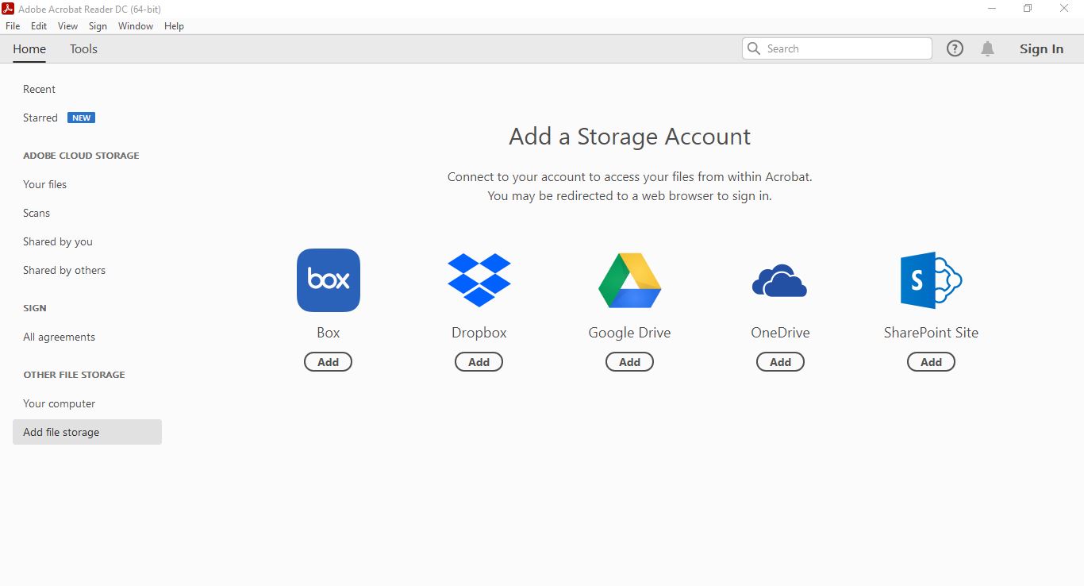Viewport: 1084px width, 586px height.
Task: Add a Dropbox storage account
Action: click(x=479, y=362)
